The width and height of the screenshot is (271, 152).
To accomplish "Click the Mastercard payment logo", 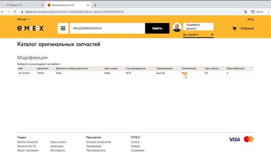I will point(249,139).
